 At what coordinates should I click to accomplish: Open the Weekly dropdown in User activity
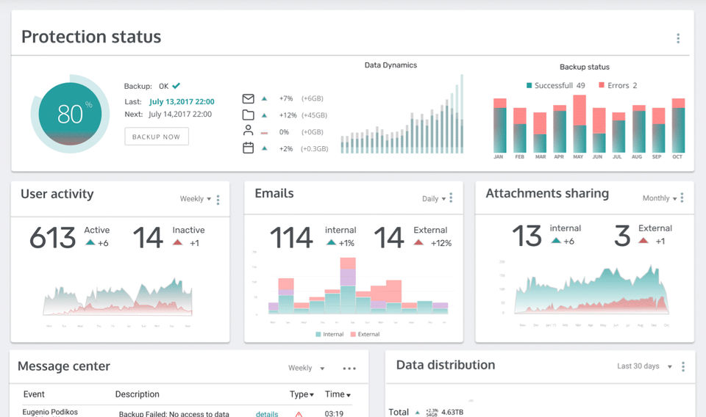click(x=196, y=199)
